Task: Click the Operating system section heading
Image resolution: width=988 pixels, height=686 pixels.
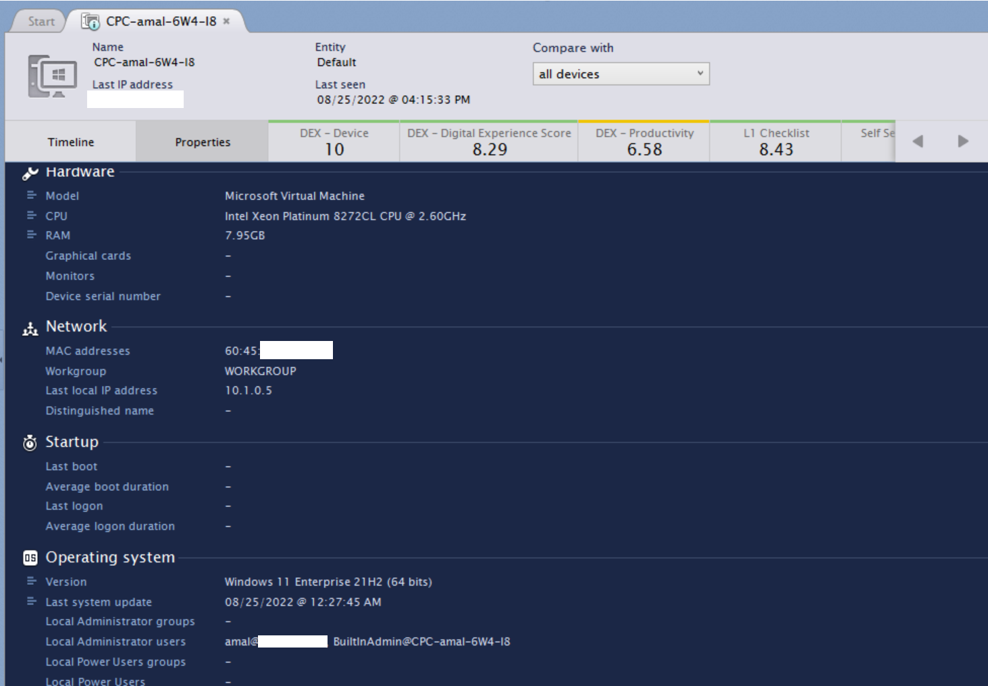Action: coord(110,557)
